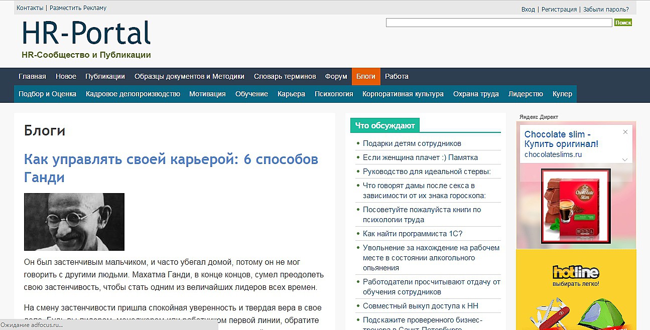Open Работодатели просчитывают отдачу от обучения
Viewport: 650px width, 330px height.
432,287
